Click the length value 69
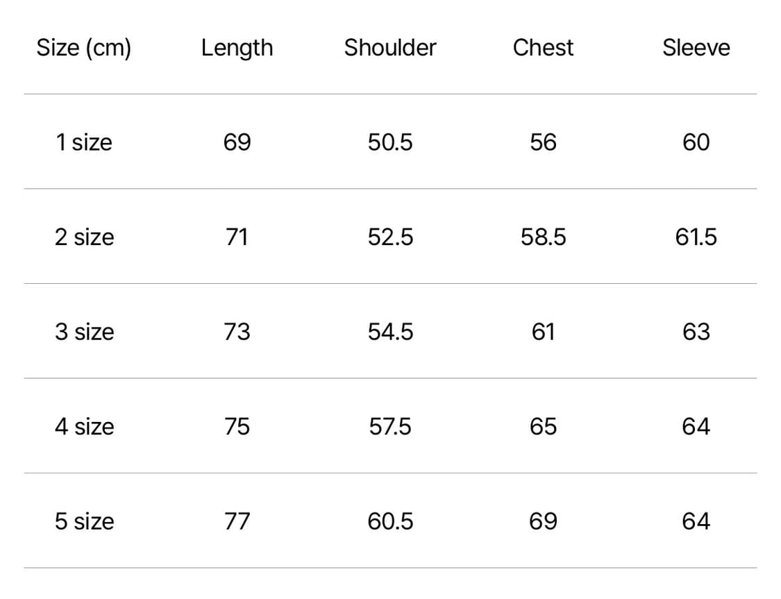The width and height of the screenshot is (781, 599). [x=237, y=142]
